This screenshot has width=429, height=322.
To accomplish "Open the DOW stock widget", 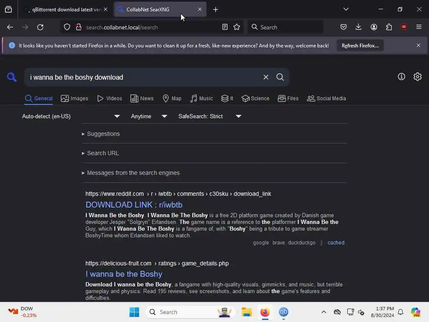I will (22, 312).
